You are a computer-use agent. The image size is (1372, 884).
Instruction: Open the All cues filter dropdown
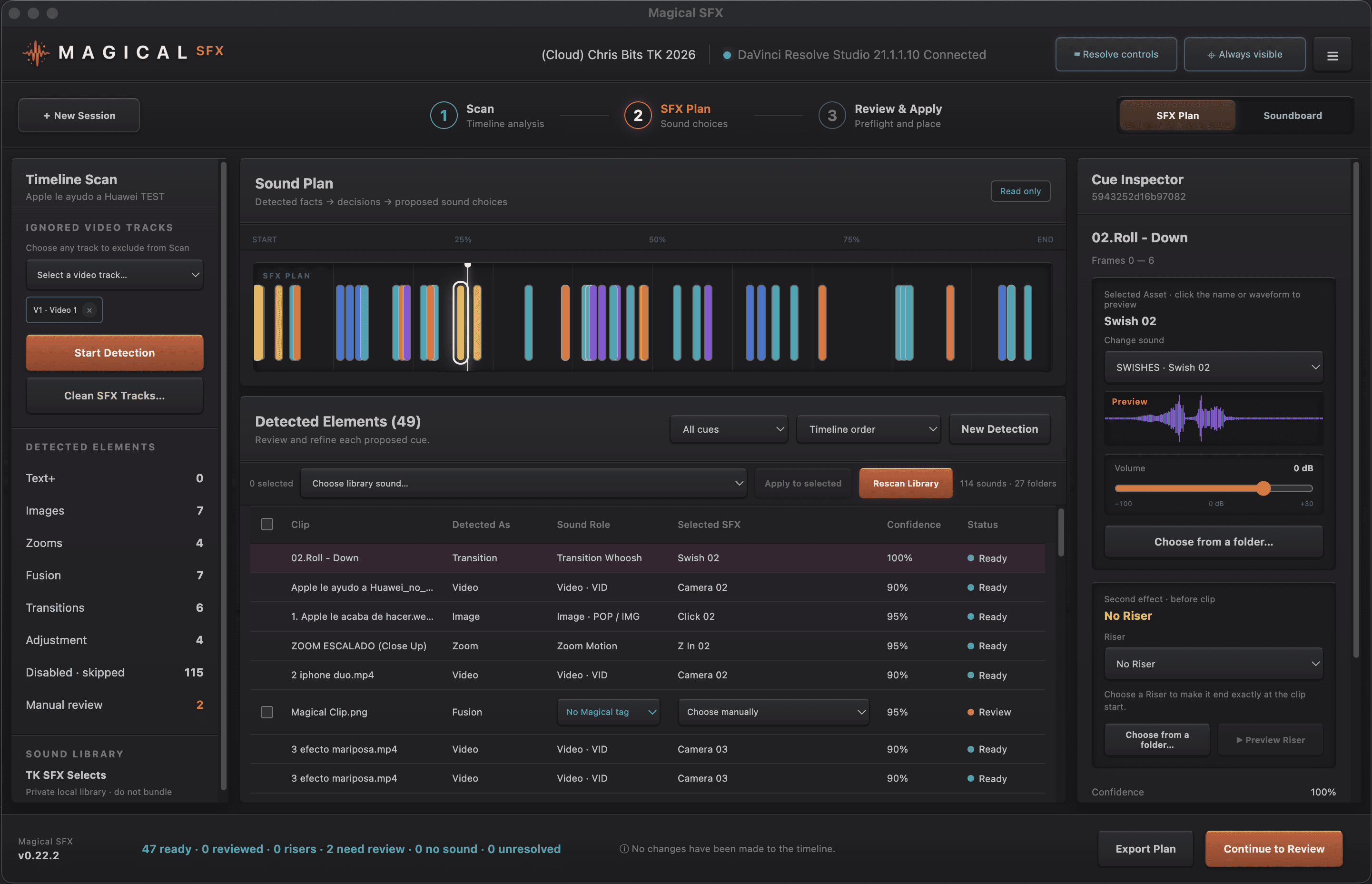[x=729, y=429]
